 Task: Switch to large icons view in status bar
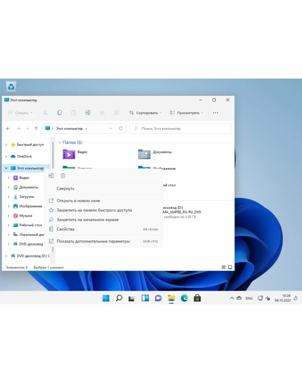230,267
